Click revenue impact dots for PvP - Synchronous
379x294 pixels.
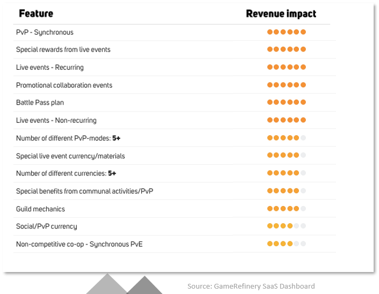click(x=287, y=32)
